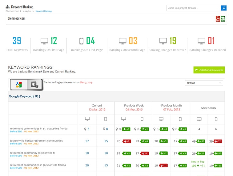Viewport: 233px width, 176px height.
Task: Open the Default sorting dropdown
Action: point(204,83)
